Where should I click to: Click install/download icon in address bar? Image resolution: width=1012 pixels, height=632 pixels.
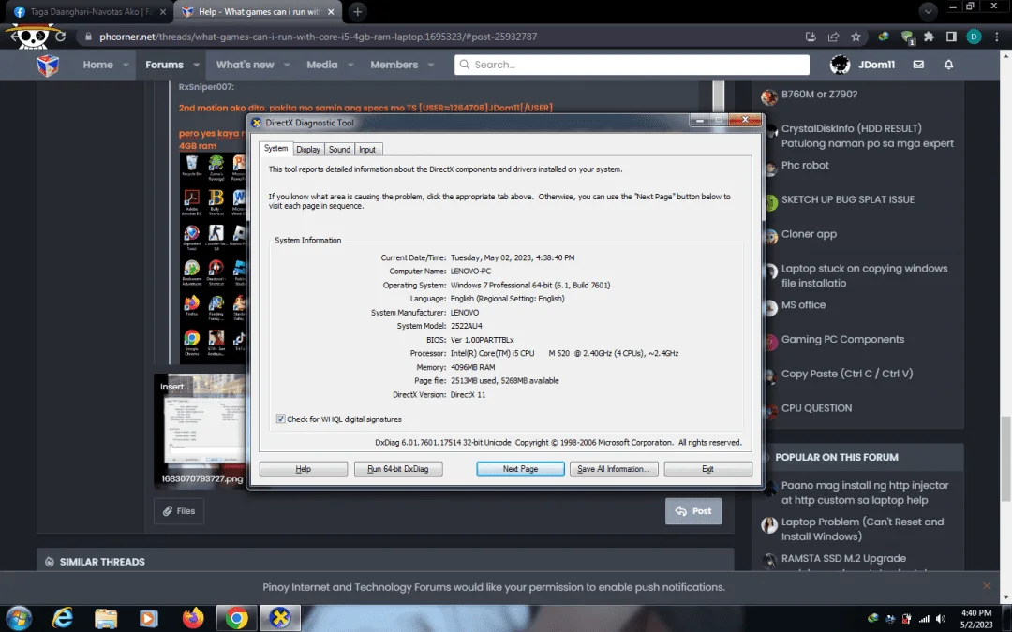coord(811,37)
